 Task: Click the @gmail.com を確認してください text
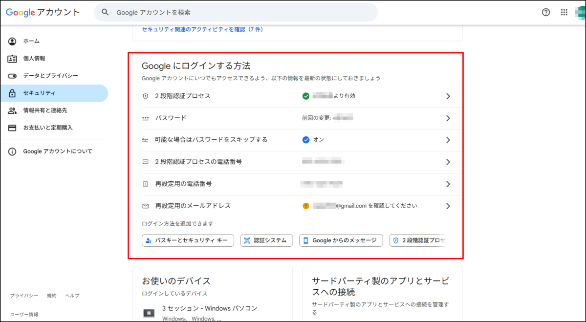(x=376, y=206)
